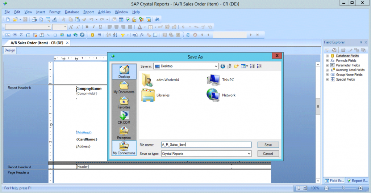Go back using the Save As back arrow

click(223, 66)
